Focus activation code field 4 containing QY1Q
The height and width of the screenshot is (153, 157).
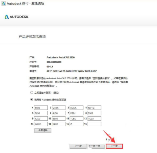click(94, 108)
